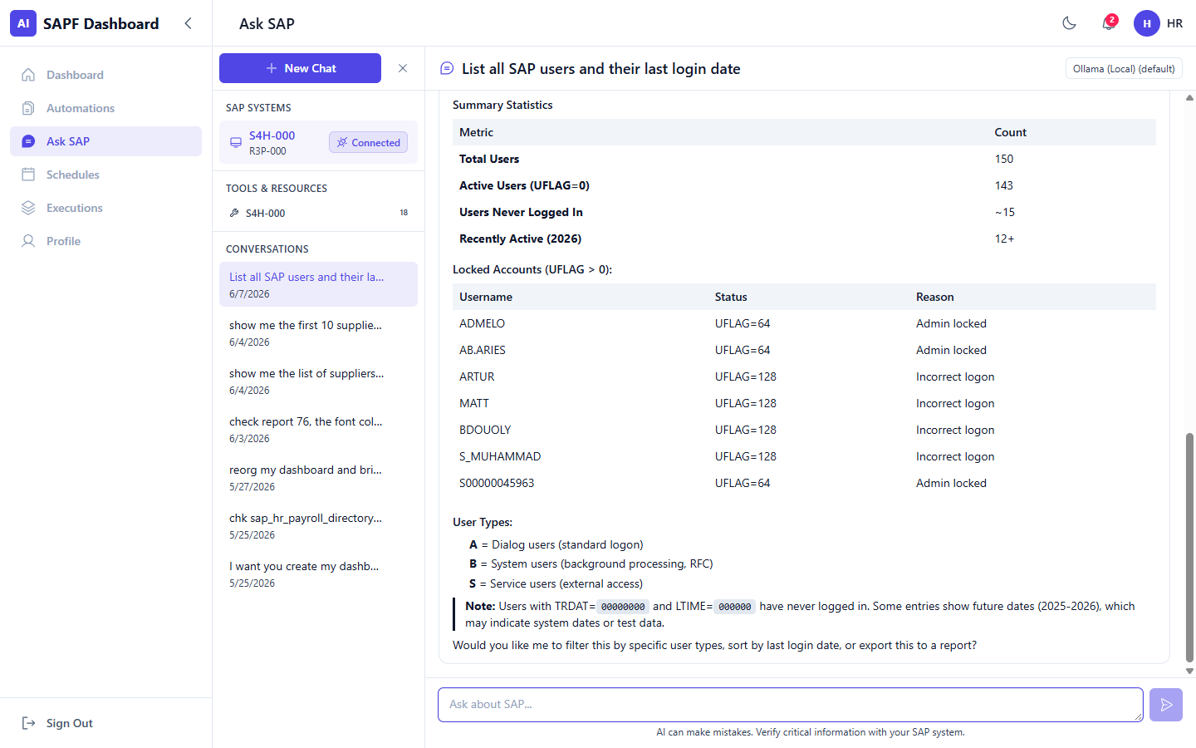Open conversation 'show me the list of suppliers...'
Viewport: 1196px width, 748px height.
pos(318,381)
